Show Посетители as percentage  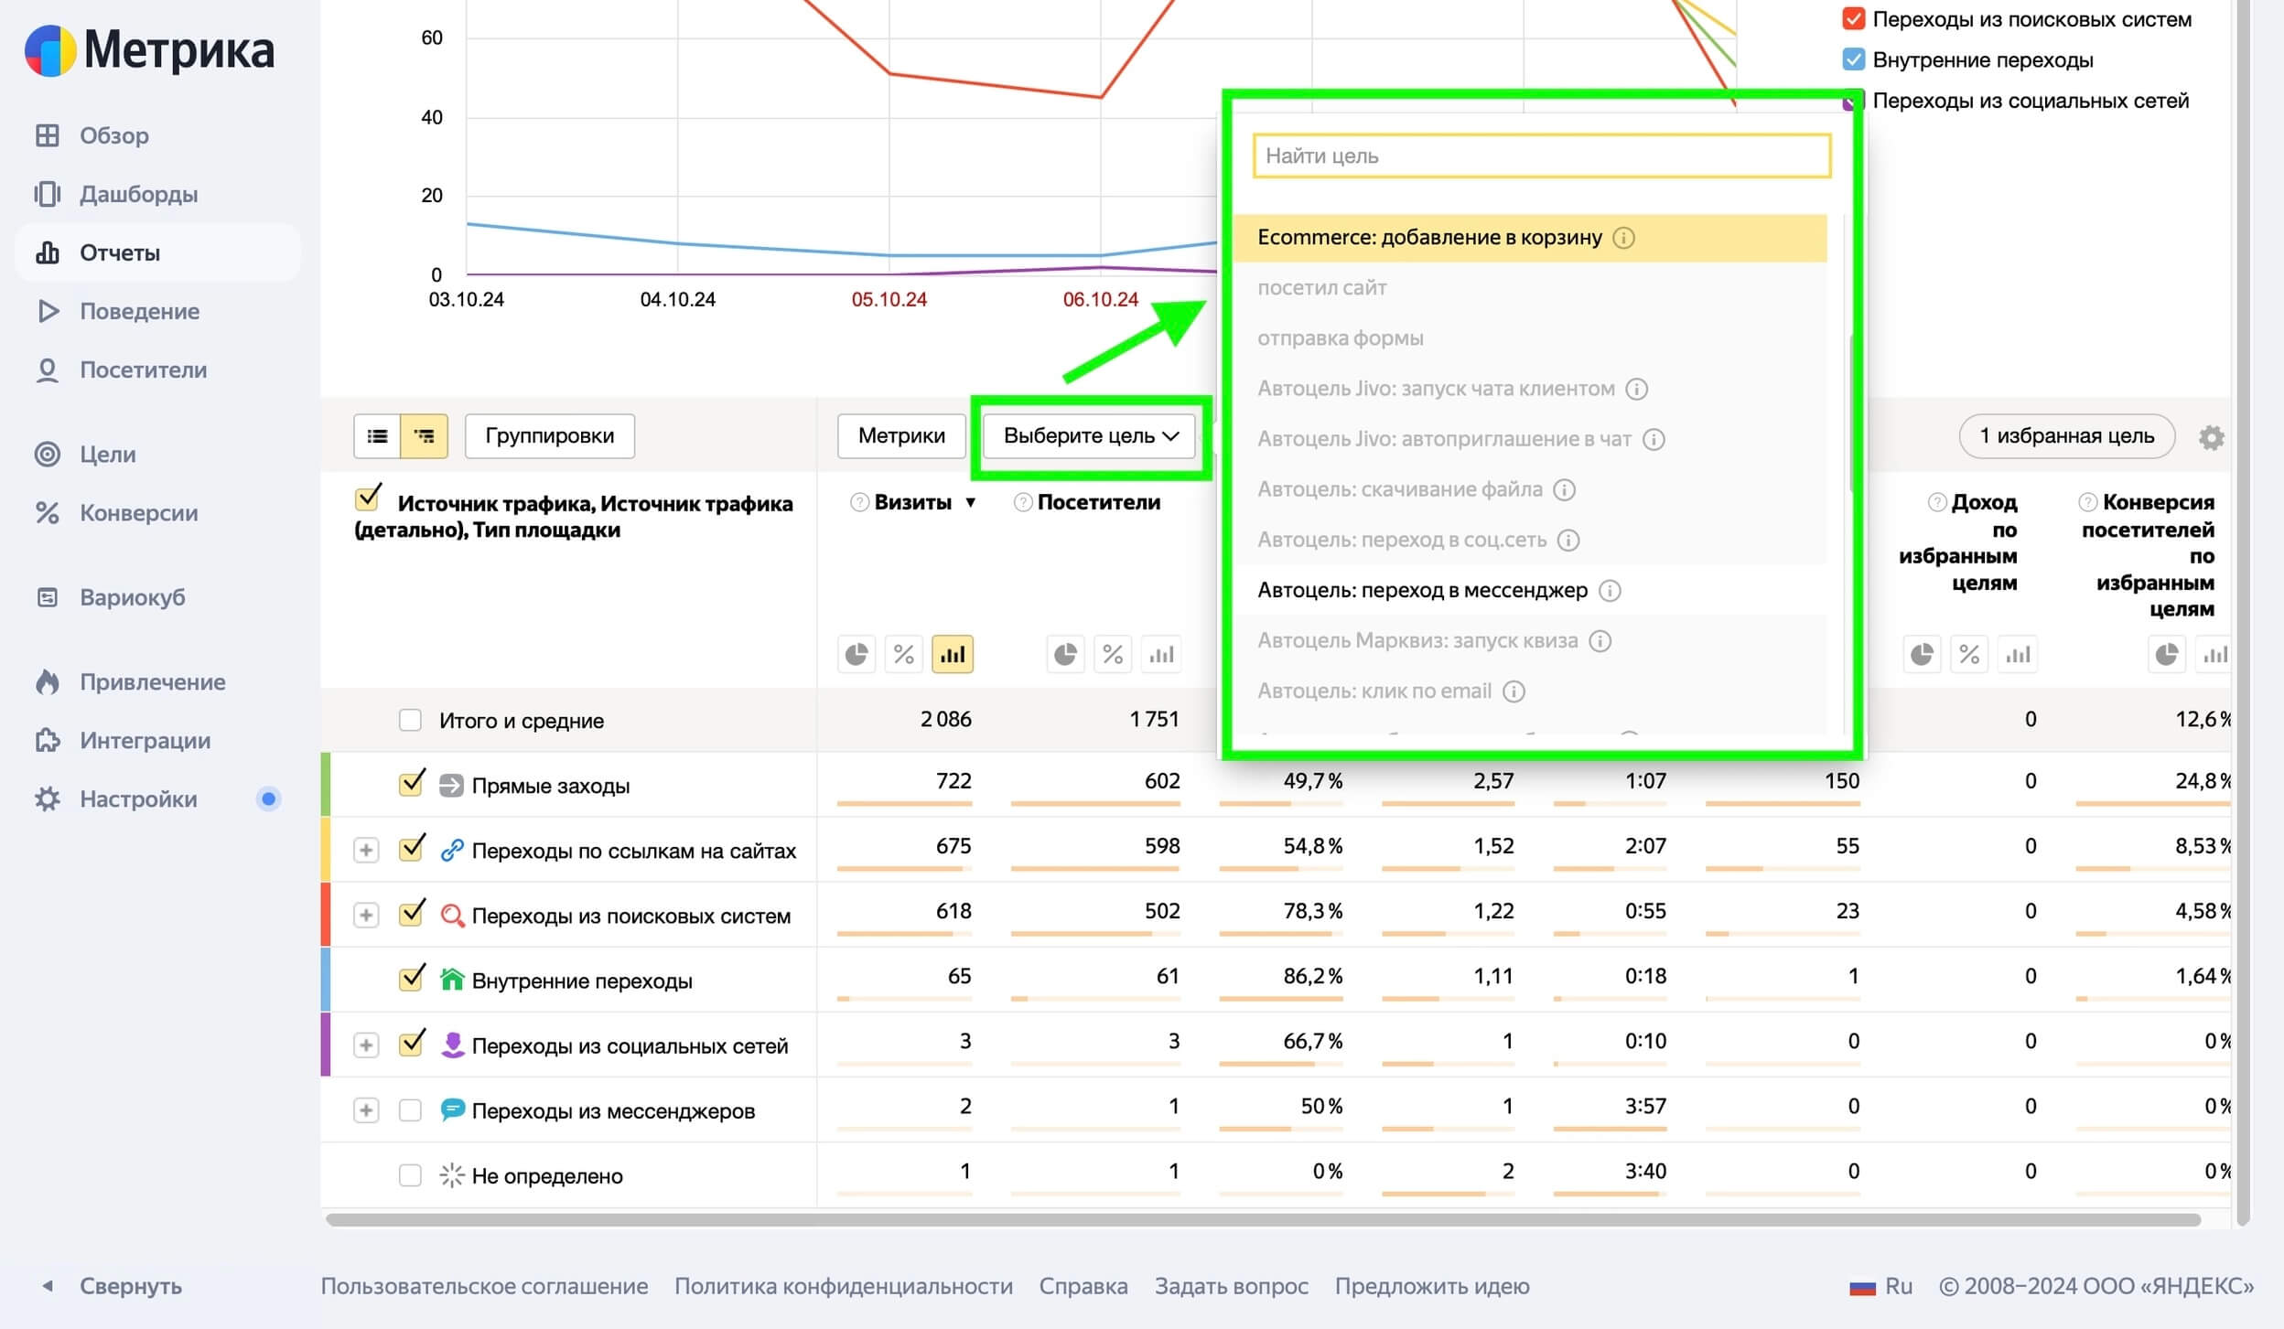[1113, 654]
